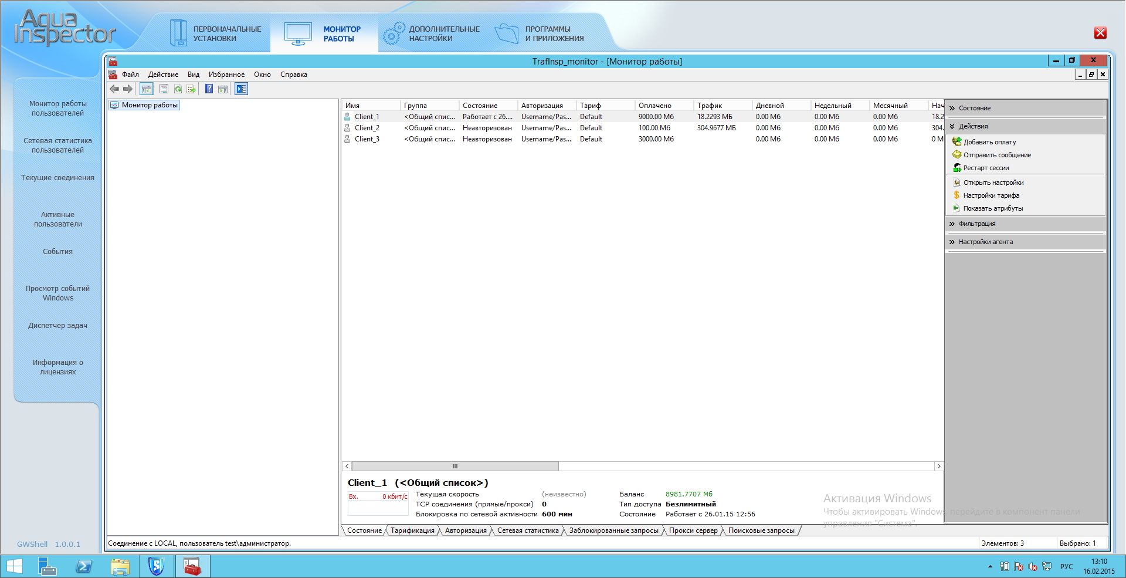Open the Properties toolbar icon
Screen dimensions: 1126x578
coord(164,89)
